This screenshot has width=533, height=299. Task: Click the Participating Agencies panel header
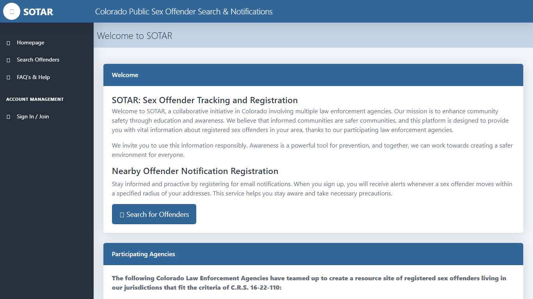[313, 254]
